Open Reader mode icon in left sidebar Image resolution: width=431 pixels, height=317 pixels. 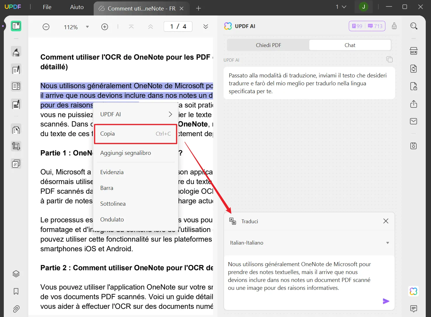[16, 26]
